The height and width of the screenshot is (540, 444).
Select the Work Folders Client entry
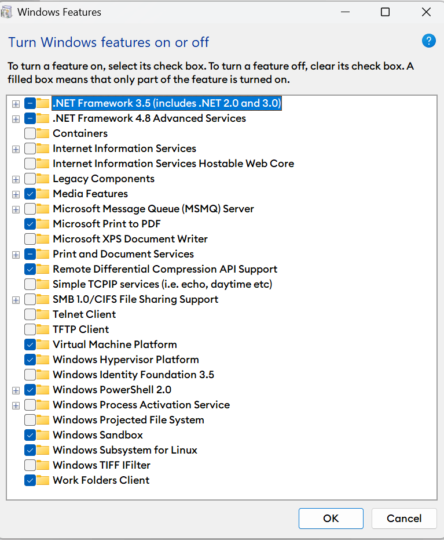[101, 480]
